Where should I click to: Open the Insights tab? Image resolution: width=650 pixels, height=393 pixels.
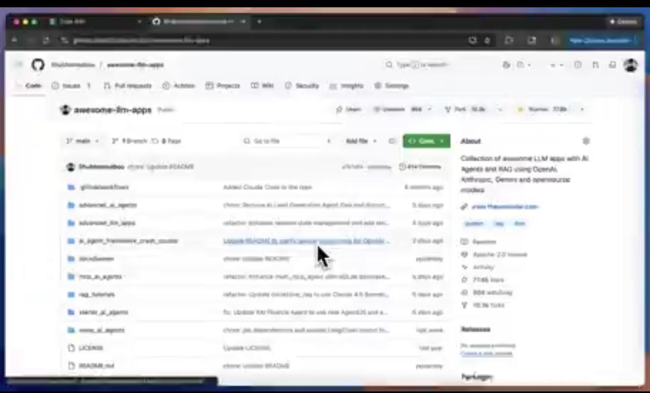pyautogui.click(x=346, y=86)
